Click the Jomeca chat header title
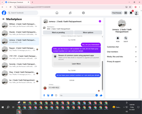Screen dimensions: 142x114 65,21
